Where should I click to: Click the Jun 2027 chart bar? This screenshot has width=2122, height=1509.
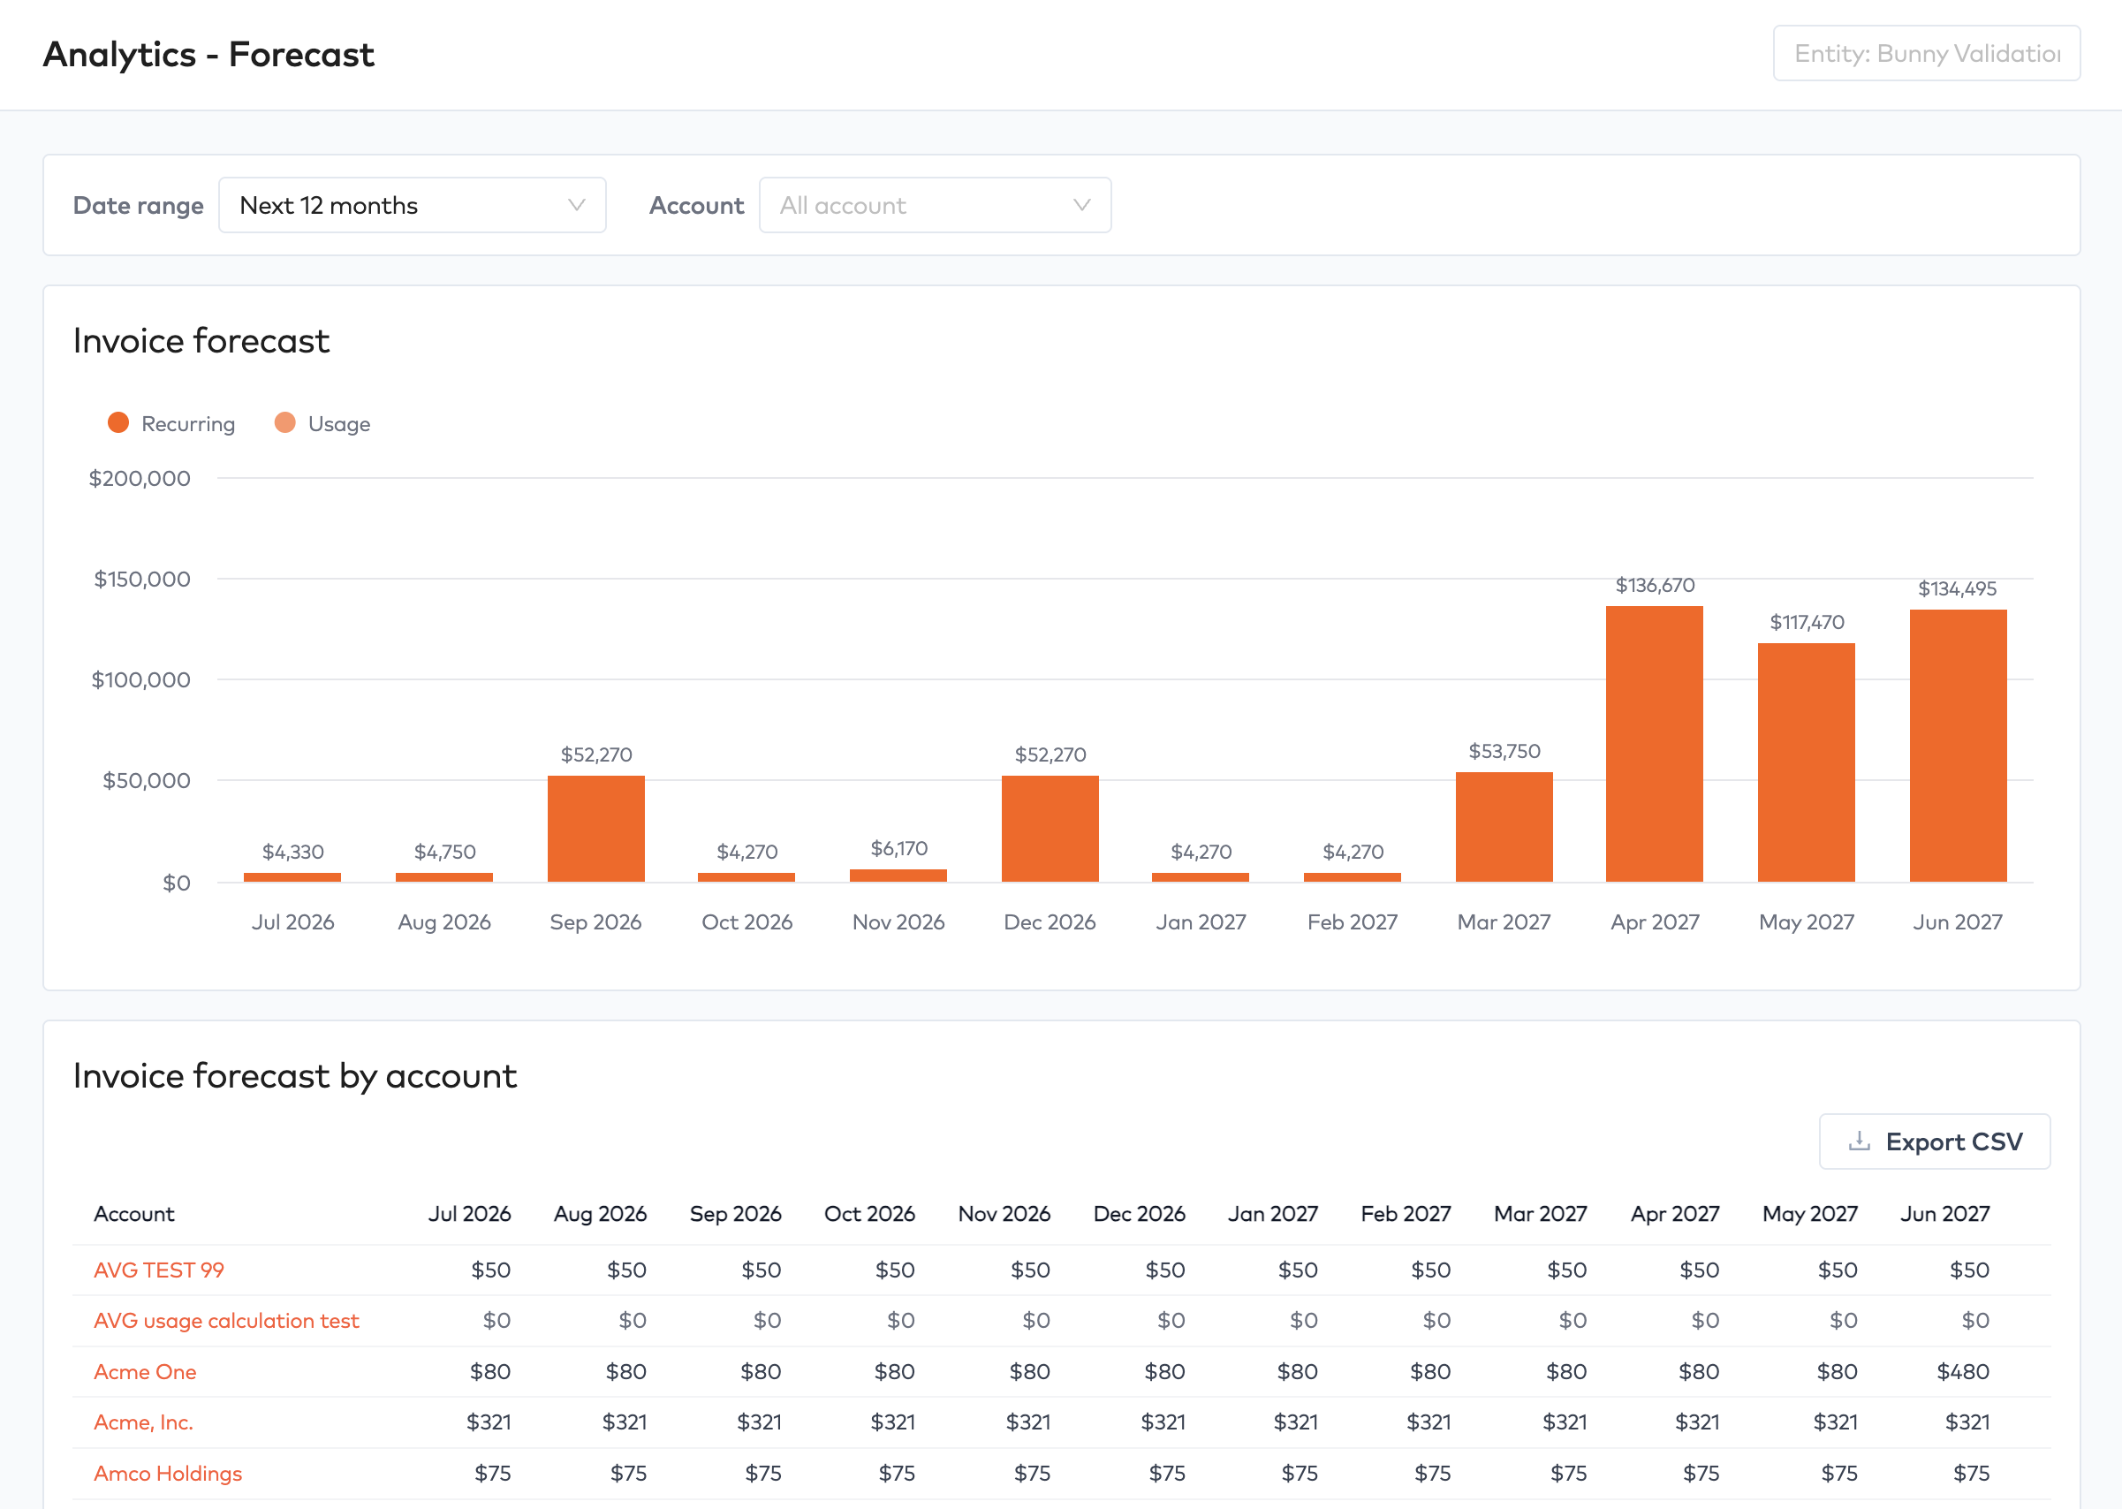click(x=1958, y=745)
